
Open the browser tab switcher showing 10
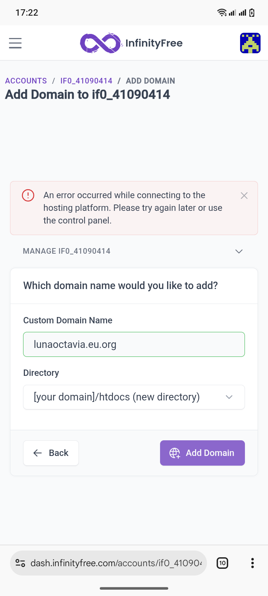[x=223, y=563]
